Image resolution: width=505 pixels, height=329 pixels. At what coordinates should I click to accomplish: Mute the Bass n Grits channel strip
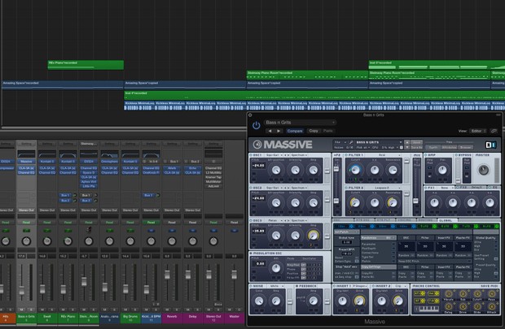point(21,310)
